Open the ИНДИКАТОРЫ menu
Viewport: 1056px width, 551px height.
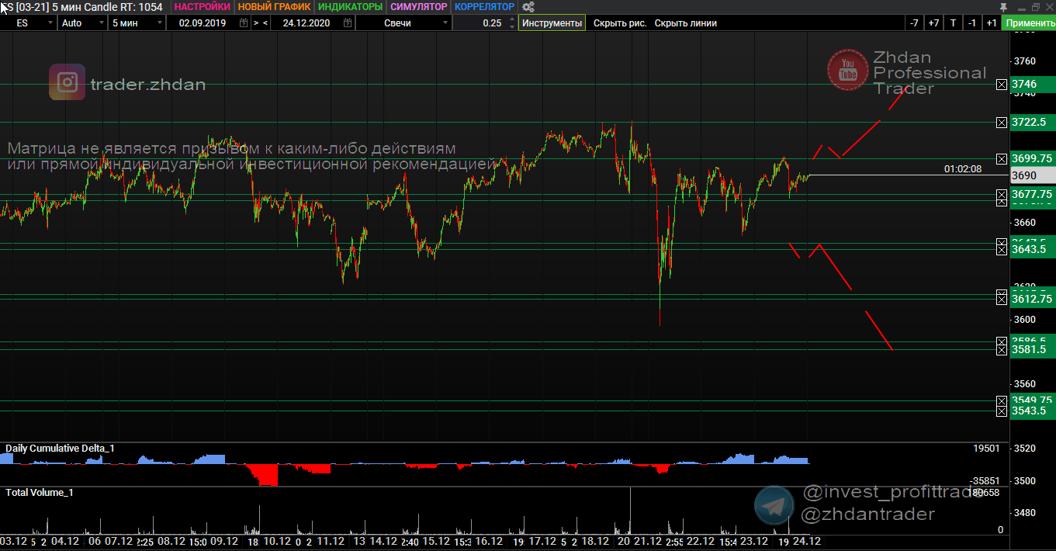pos(351,7)
